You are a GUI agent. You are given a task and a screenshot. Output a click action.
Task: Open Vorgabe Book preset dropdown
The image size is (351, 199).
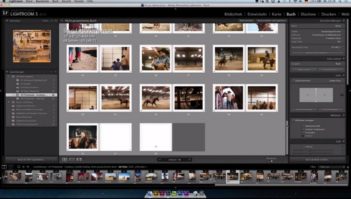click(x=339, y=64)
